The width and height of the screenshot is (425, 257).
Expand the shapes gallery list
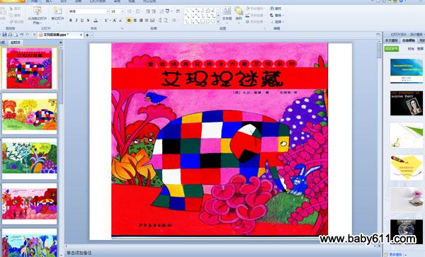click(218, 21)
